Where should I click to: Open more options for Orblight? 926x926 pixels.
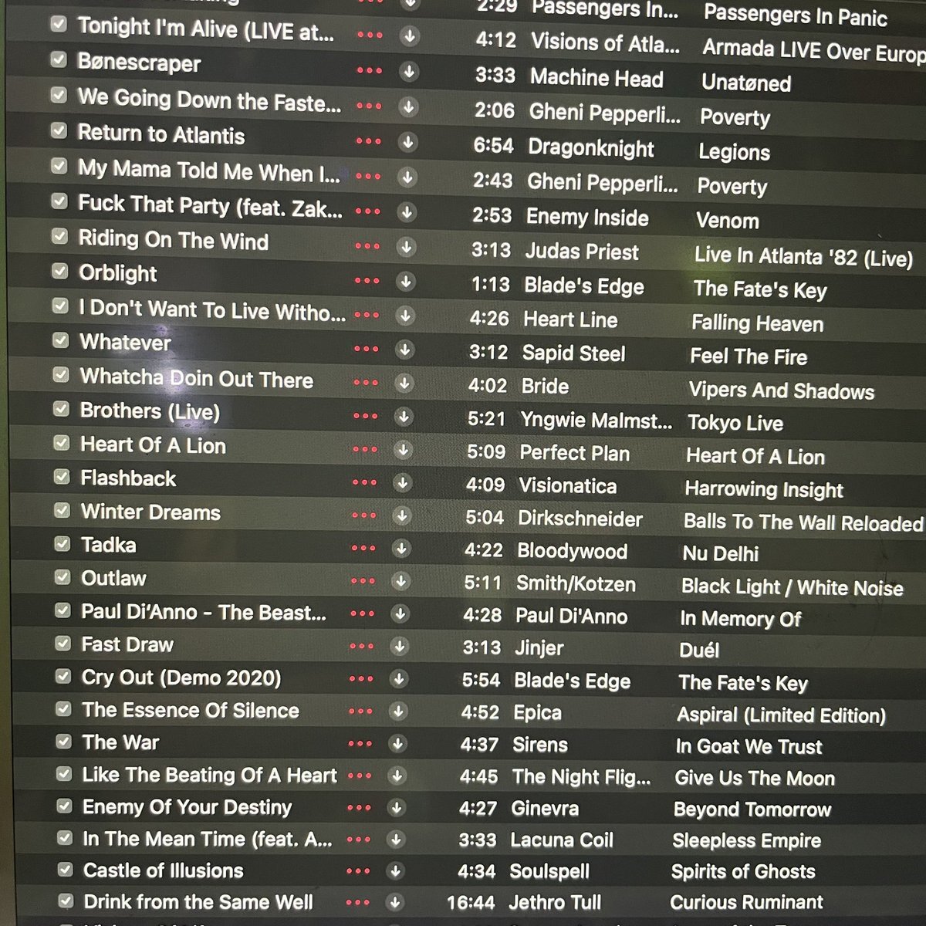pyautogui.click(x=367, y=281)
